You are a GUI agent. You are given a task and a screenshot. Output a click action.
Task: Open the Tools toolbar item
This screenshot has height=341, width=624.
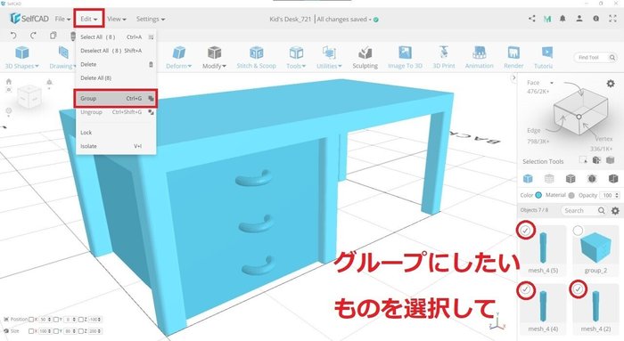(x=296, y=58)
